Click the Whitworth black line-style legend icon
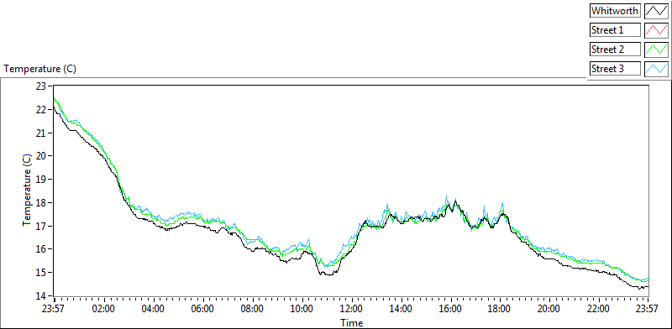Viewport: 672px width, 329px height. point(656,11)
